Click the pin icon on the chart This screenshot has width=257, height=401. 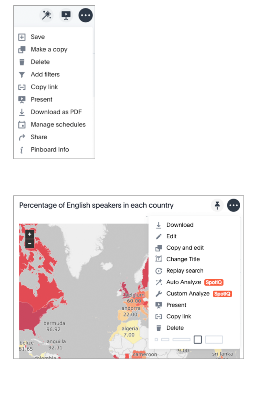click(217, 205)
